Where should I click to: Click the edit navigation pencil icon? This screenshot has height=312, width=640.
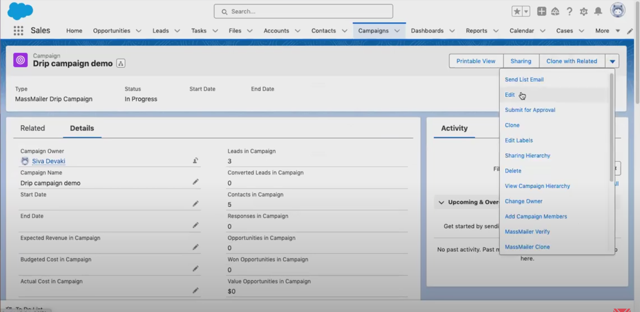[x=630, y=31]
